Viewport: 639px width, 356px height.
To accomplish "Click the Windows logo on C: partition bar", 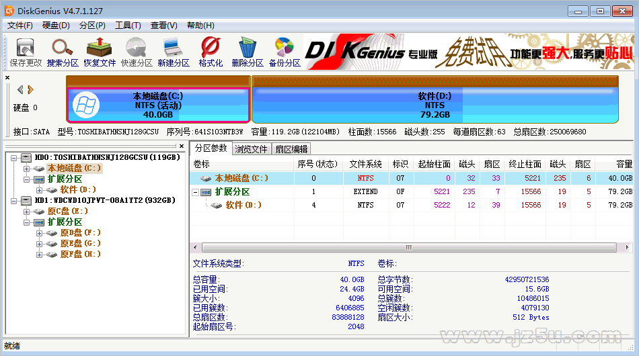I will click(86, 105).
